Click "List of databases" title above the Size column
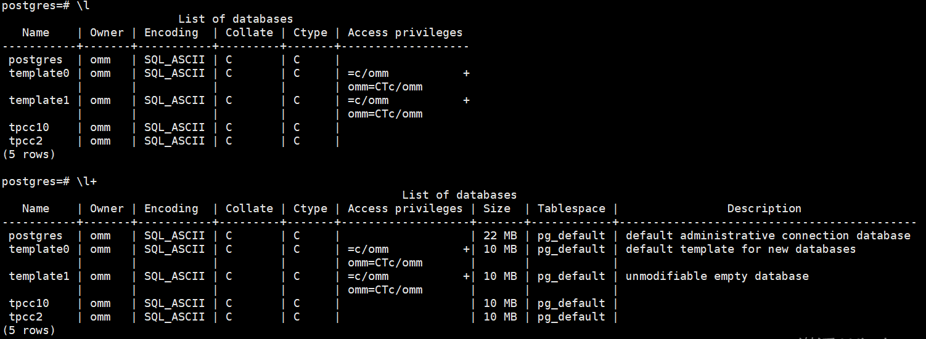 point(459,195)
